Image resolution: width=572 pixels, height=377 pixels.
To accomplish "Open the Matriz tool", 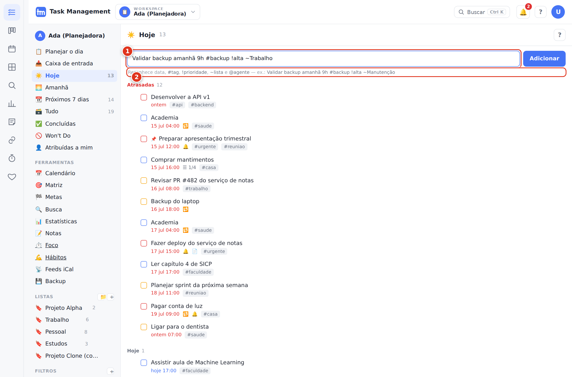I will point(74,185).
